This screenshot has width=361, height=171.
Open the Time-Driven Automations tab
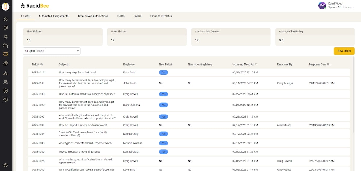[x=93, y=16]
